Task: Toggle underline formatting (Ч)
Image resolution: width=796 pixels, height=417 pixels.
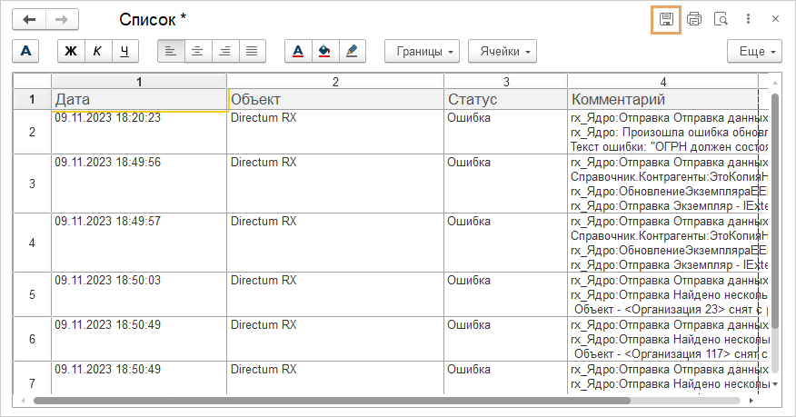Action: point(124,51)
